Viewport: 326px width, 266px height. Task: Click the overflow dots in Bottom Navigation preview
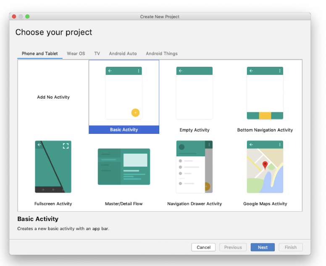click(x=280, y=71)
